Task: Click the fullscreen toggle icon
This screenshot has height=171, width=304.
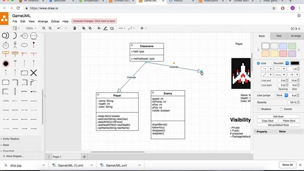Action: (293, 28)
